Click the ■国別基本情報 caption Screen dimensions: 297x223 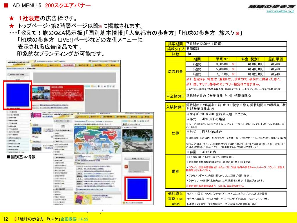[x=21, y=157]
